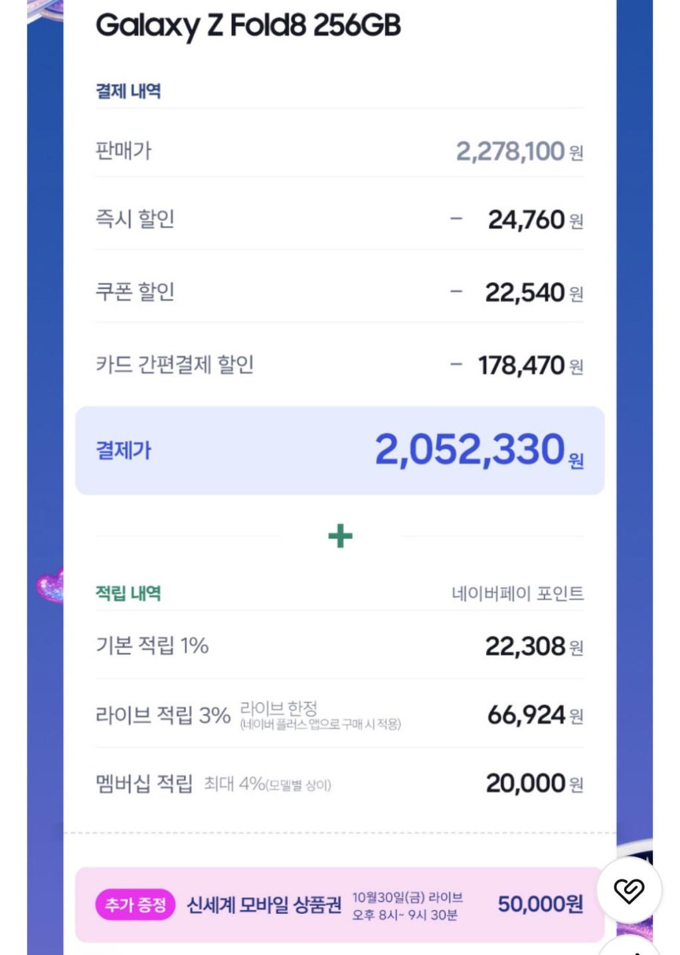Click the 10월30일 라이브 schedule text
Viewport: 680px width, 955px height.
click(x=407, y=898)
